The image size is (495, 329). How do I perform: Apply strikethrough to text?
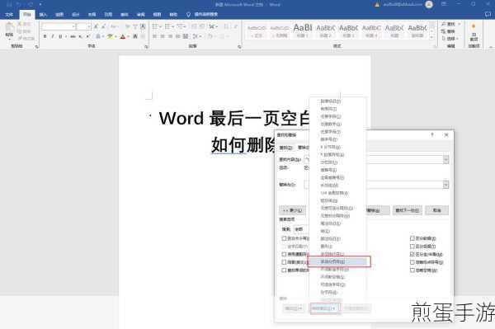click(x=73, y=36)
